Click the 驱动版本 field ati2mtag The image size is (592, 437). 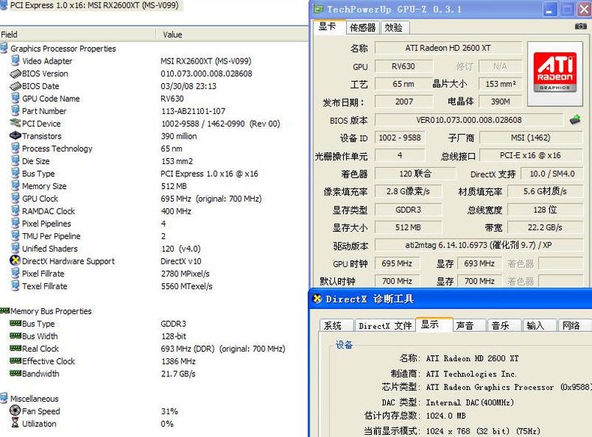point(479,245)
